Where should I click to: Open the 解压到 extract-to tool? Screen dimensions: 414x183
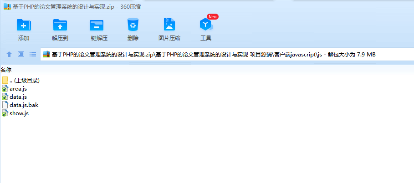tap(60, 25)
